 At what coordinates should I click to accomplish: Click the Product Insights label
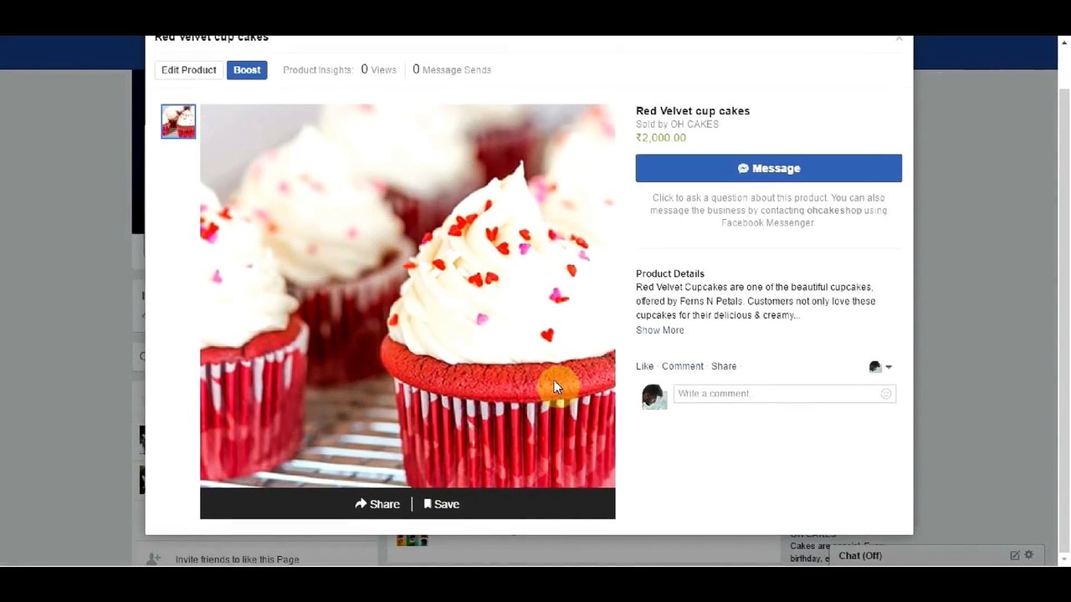pos(317,70)
